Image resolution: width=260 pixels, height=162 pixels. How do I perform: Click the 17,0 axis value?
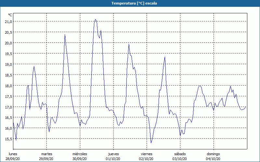click(x=8, y=107)
